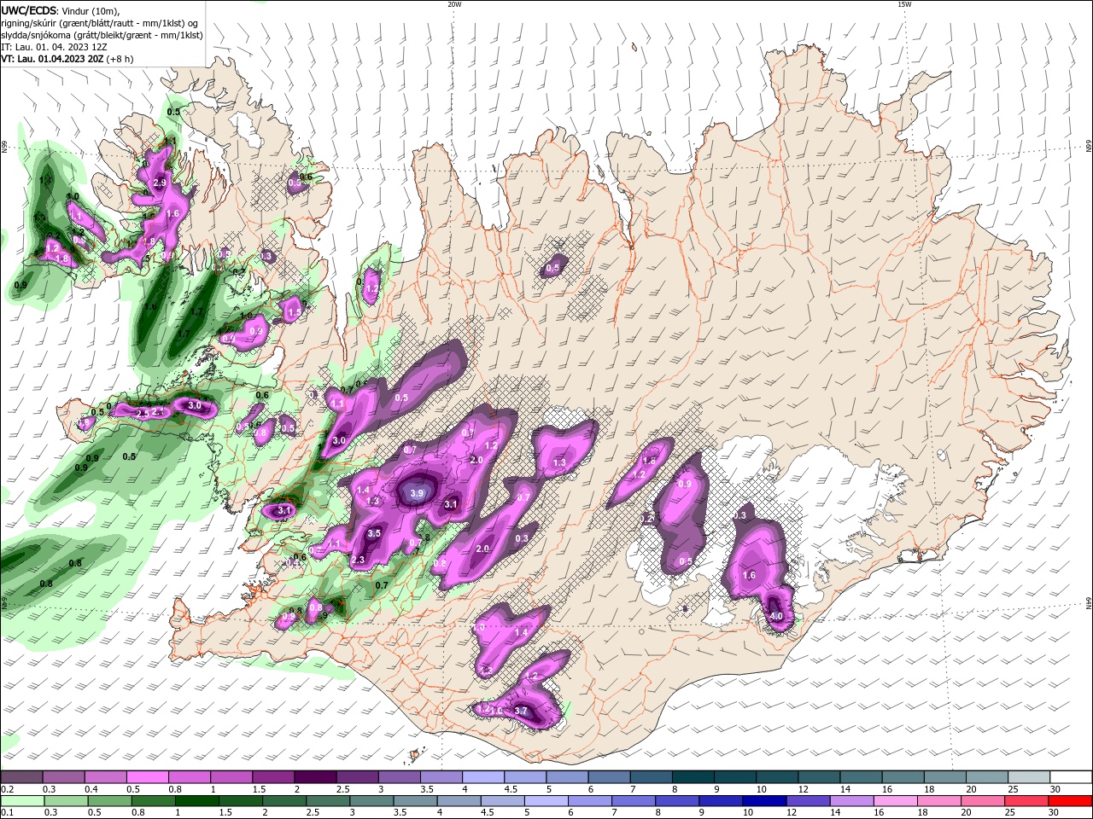The height and width of the screenshot is (819, 1093).
Task: Click the pink swatch between 18 and 20 in rain legend
Action: [x=939, y=801]
